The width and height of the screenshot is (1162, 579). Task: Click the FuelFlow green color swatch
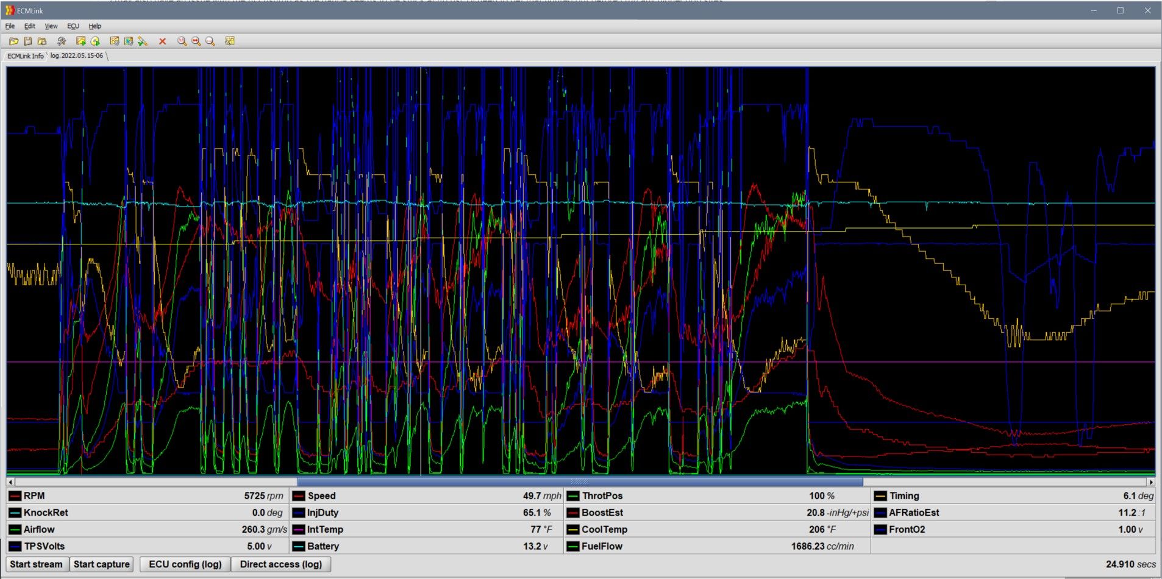(x=573, y=547)
